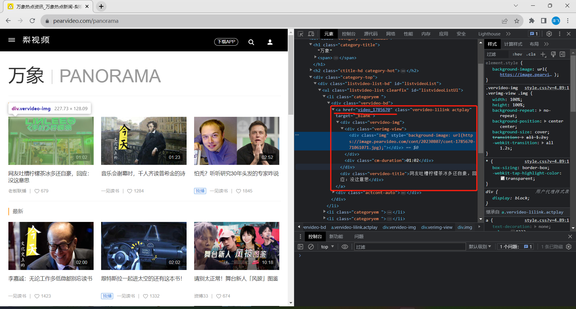
Task: Bookmark this page with the star icon
Action: 517,21
